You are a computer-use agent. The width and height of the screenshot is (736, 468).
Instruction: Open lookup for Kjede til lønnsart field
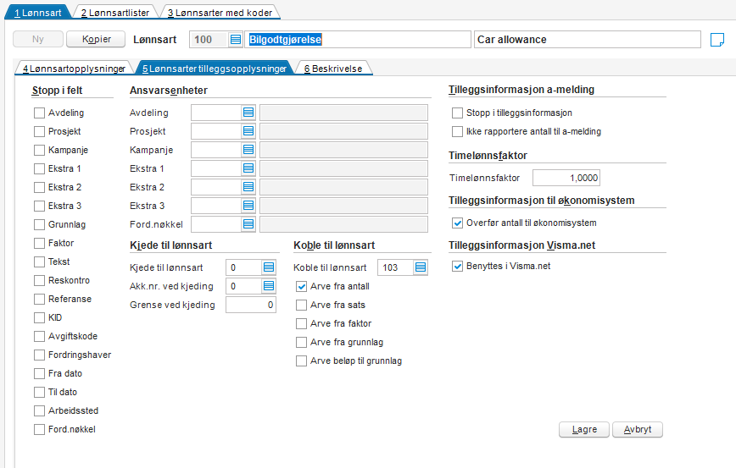(x=269, y=267)
